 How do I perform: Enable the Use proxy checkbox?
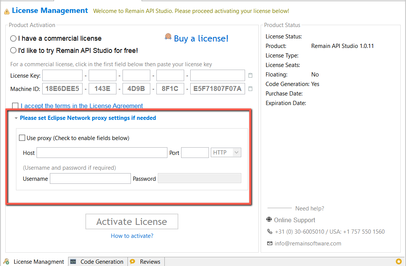(22, 138)
